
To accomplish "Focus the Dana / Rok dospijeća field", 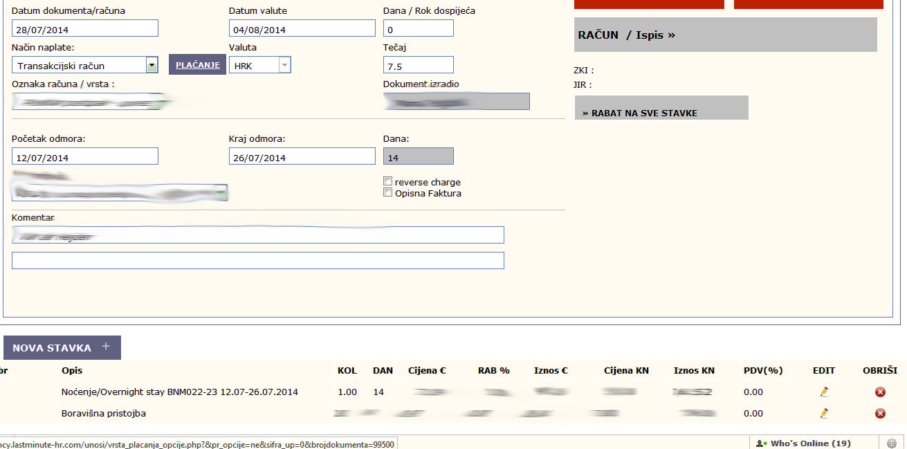I will [x=419, y=28].
